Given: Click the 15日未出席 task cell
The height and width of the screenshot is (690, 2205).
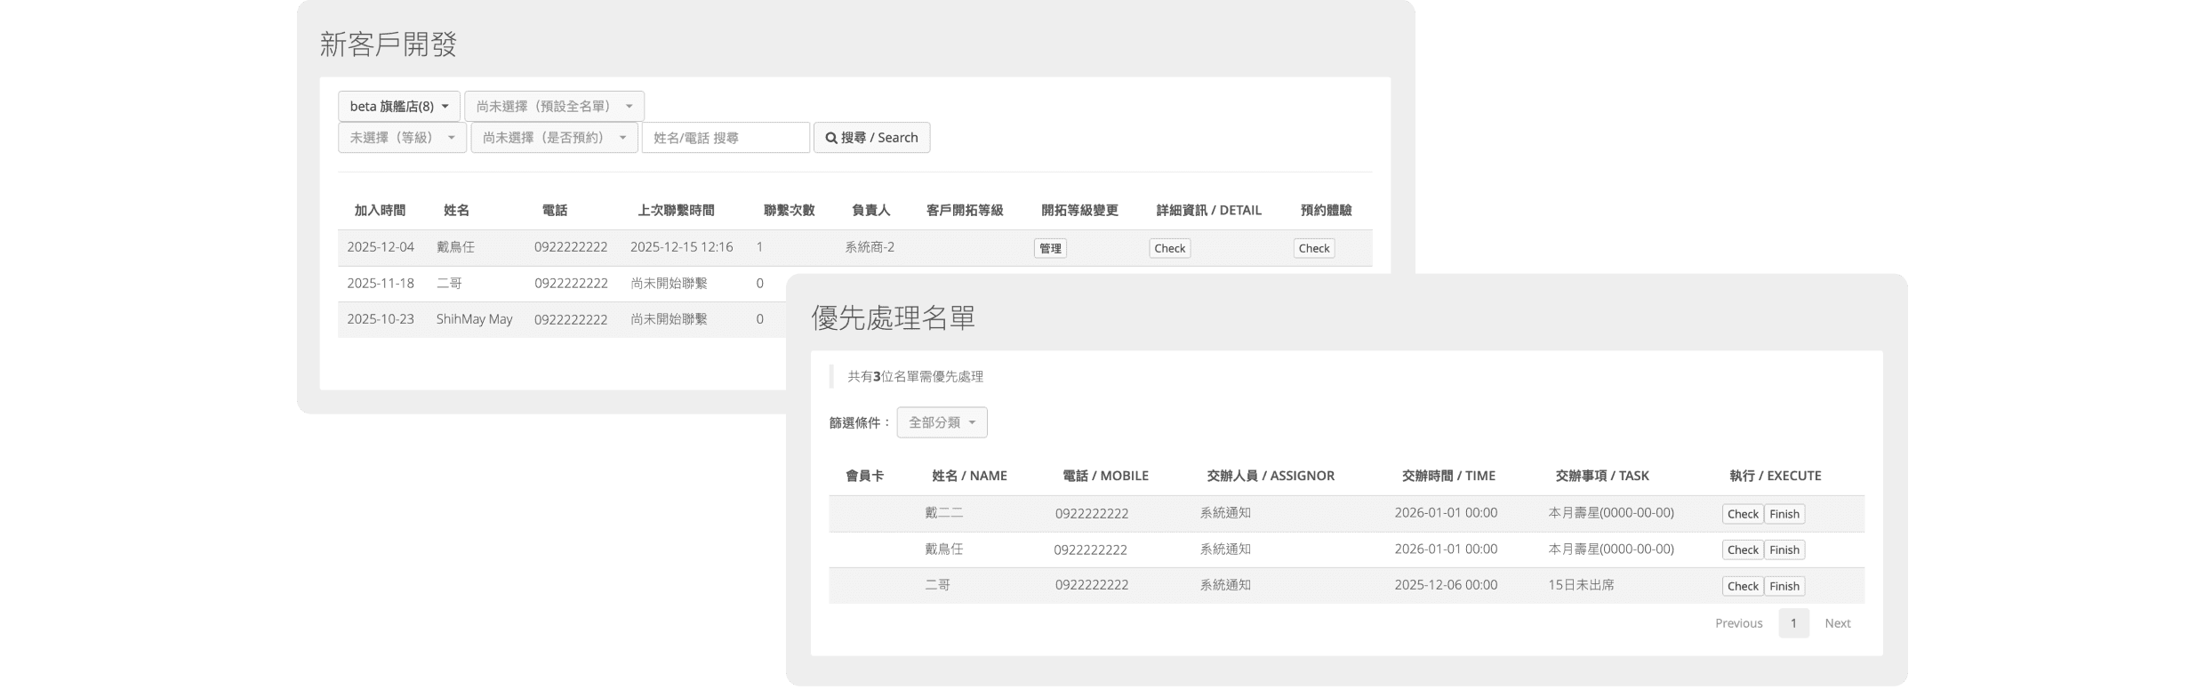Looking at the screenshot, I should (x=1581, y=585).
